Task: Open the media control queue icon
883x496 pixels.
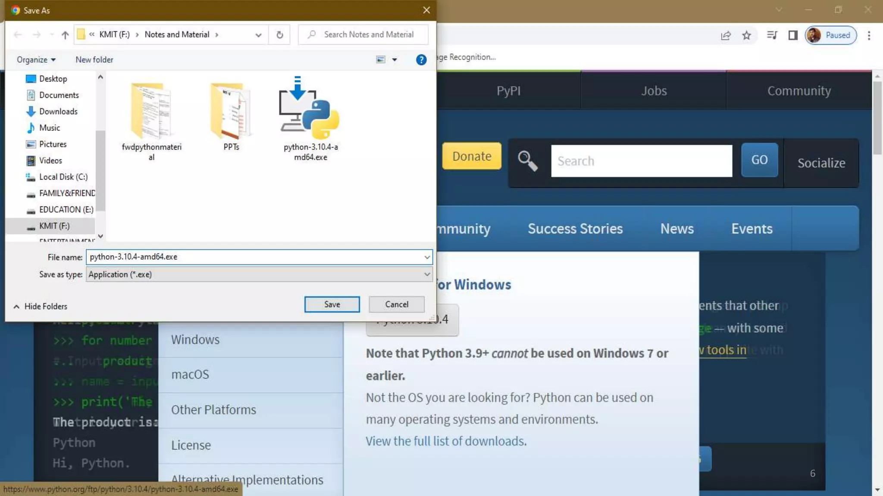Action: pos(772,35)
